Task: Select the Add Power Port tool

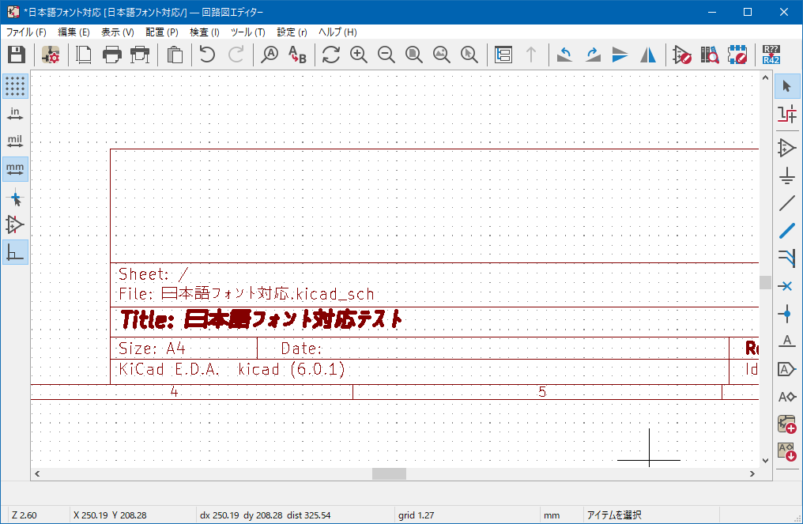Action: coord(786,175)
